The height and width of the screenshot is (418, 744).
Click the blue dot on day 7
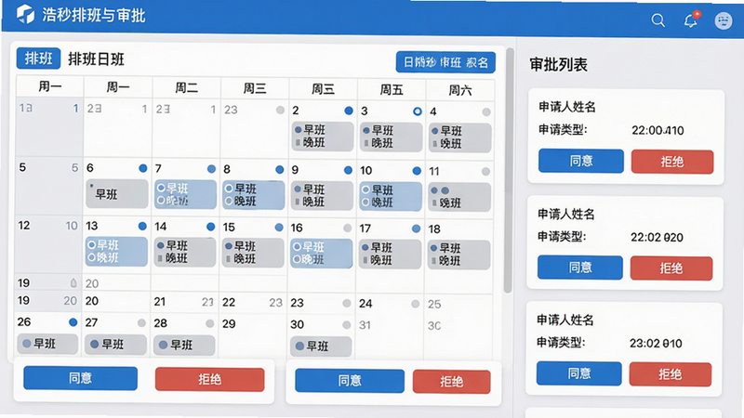(212, 169)
